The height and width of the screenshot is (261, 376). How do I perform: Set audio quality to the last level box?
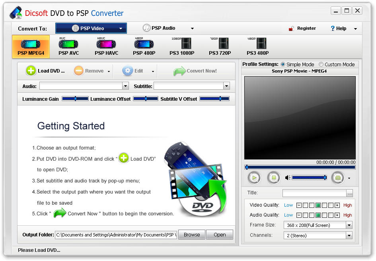point(331,215)
